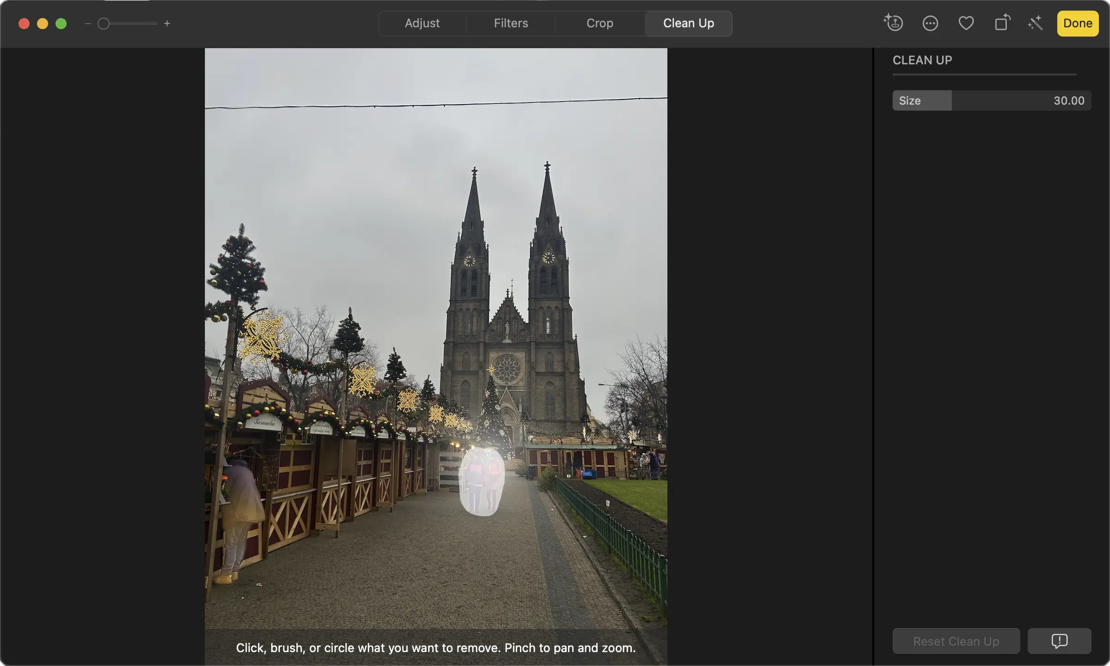Click the active Clean Up tab
This screenshot has width=1110, height=666.
[688, 23]
